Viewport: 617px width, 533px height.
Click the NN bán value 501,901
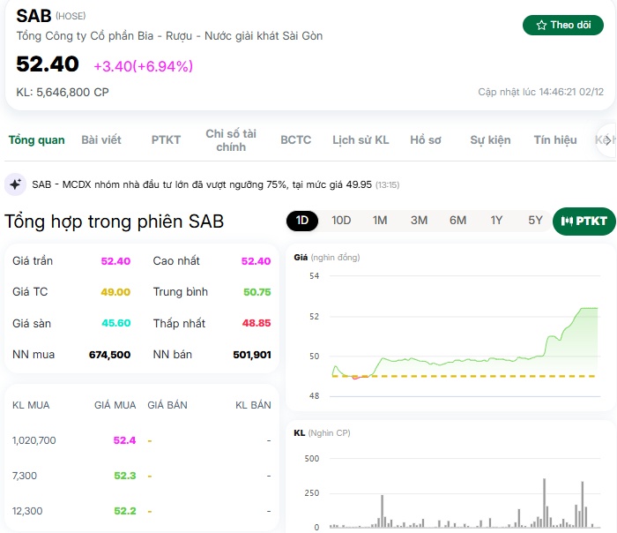tap(252, 355)
